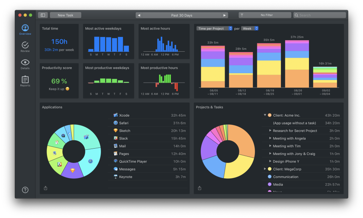The width and height of the screenshot is (363, 218).
Task: Expand Meeting with Tim task
Action: pyautogui.click(x=270, y=146)
